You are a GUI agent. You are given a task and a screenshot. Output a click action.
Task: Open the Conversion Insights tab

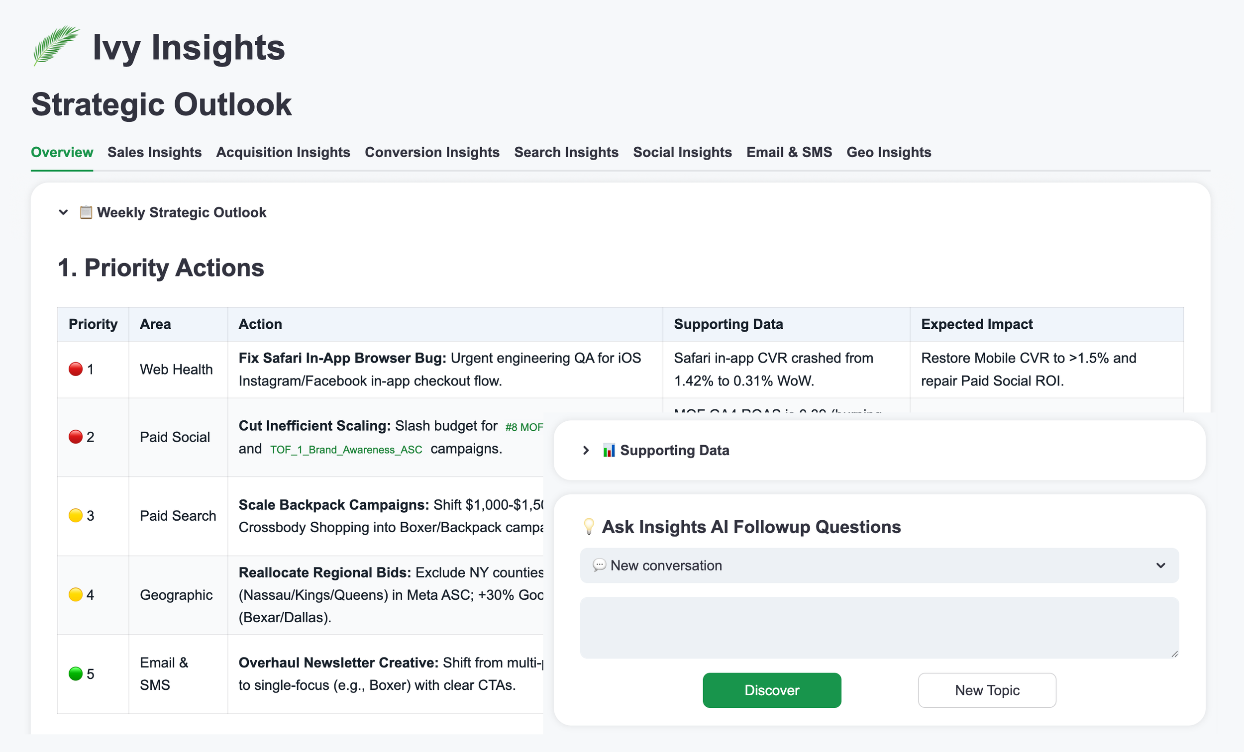pos(432,152)
